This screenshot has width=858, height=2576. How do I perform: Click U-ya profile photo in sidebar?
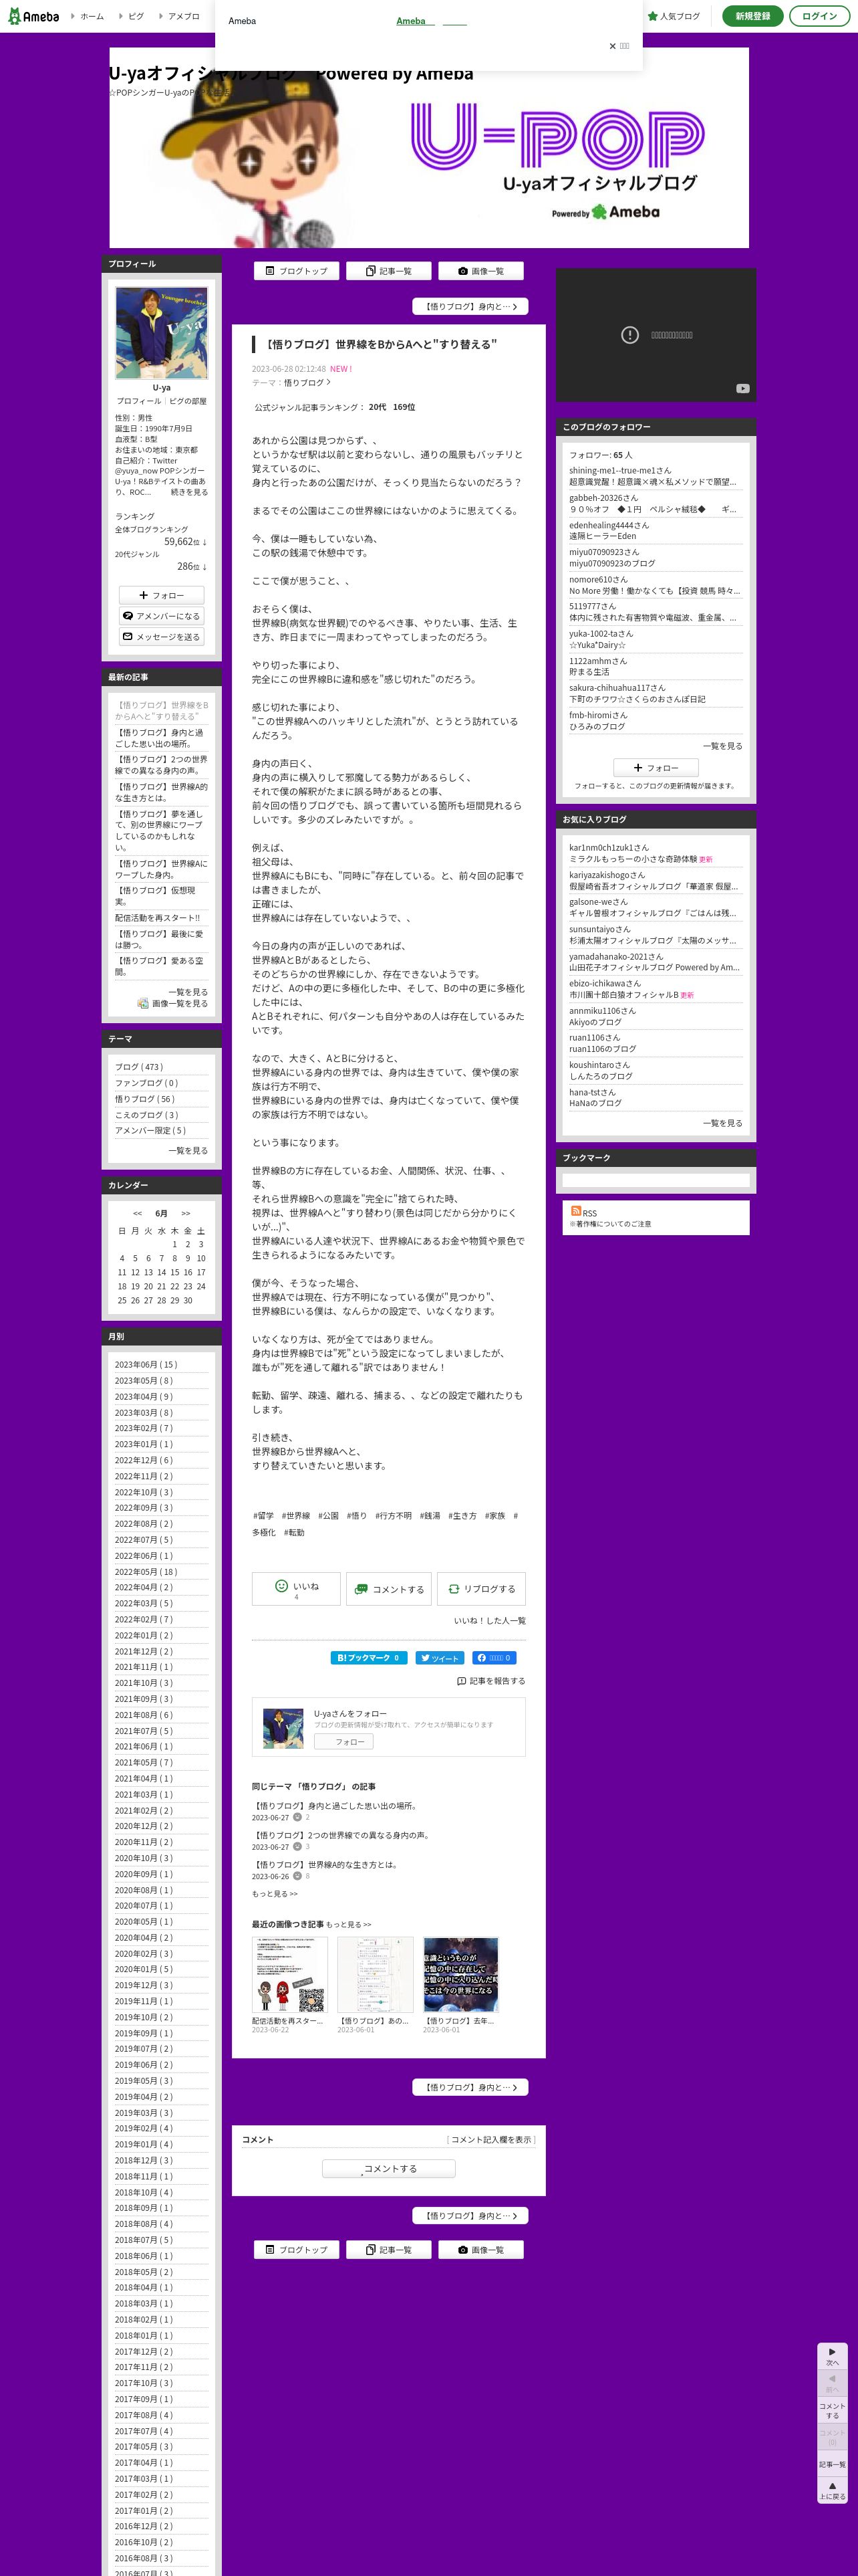(x=162, y=333)
